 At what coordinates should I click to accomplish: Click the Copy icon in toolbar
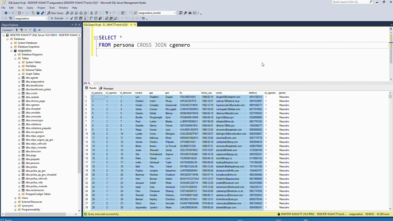tap(96, 13)
